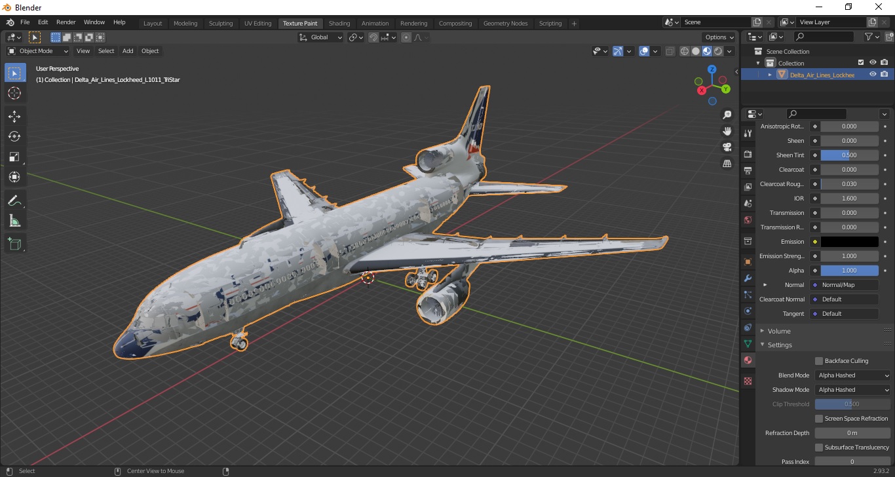
Task: Open the viewport Select menu
Action: pyautogui.click(x=106, y=51)
